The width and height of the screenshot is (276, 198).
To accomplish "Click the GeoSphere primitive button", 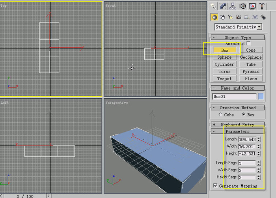I will pyautogui.click(x=251, y=57).
